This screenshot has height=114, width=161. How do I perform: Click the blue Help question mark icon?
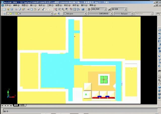(83, 9)
